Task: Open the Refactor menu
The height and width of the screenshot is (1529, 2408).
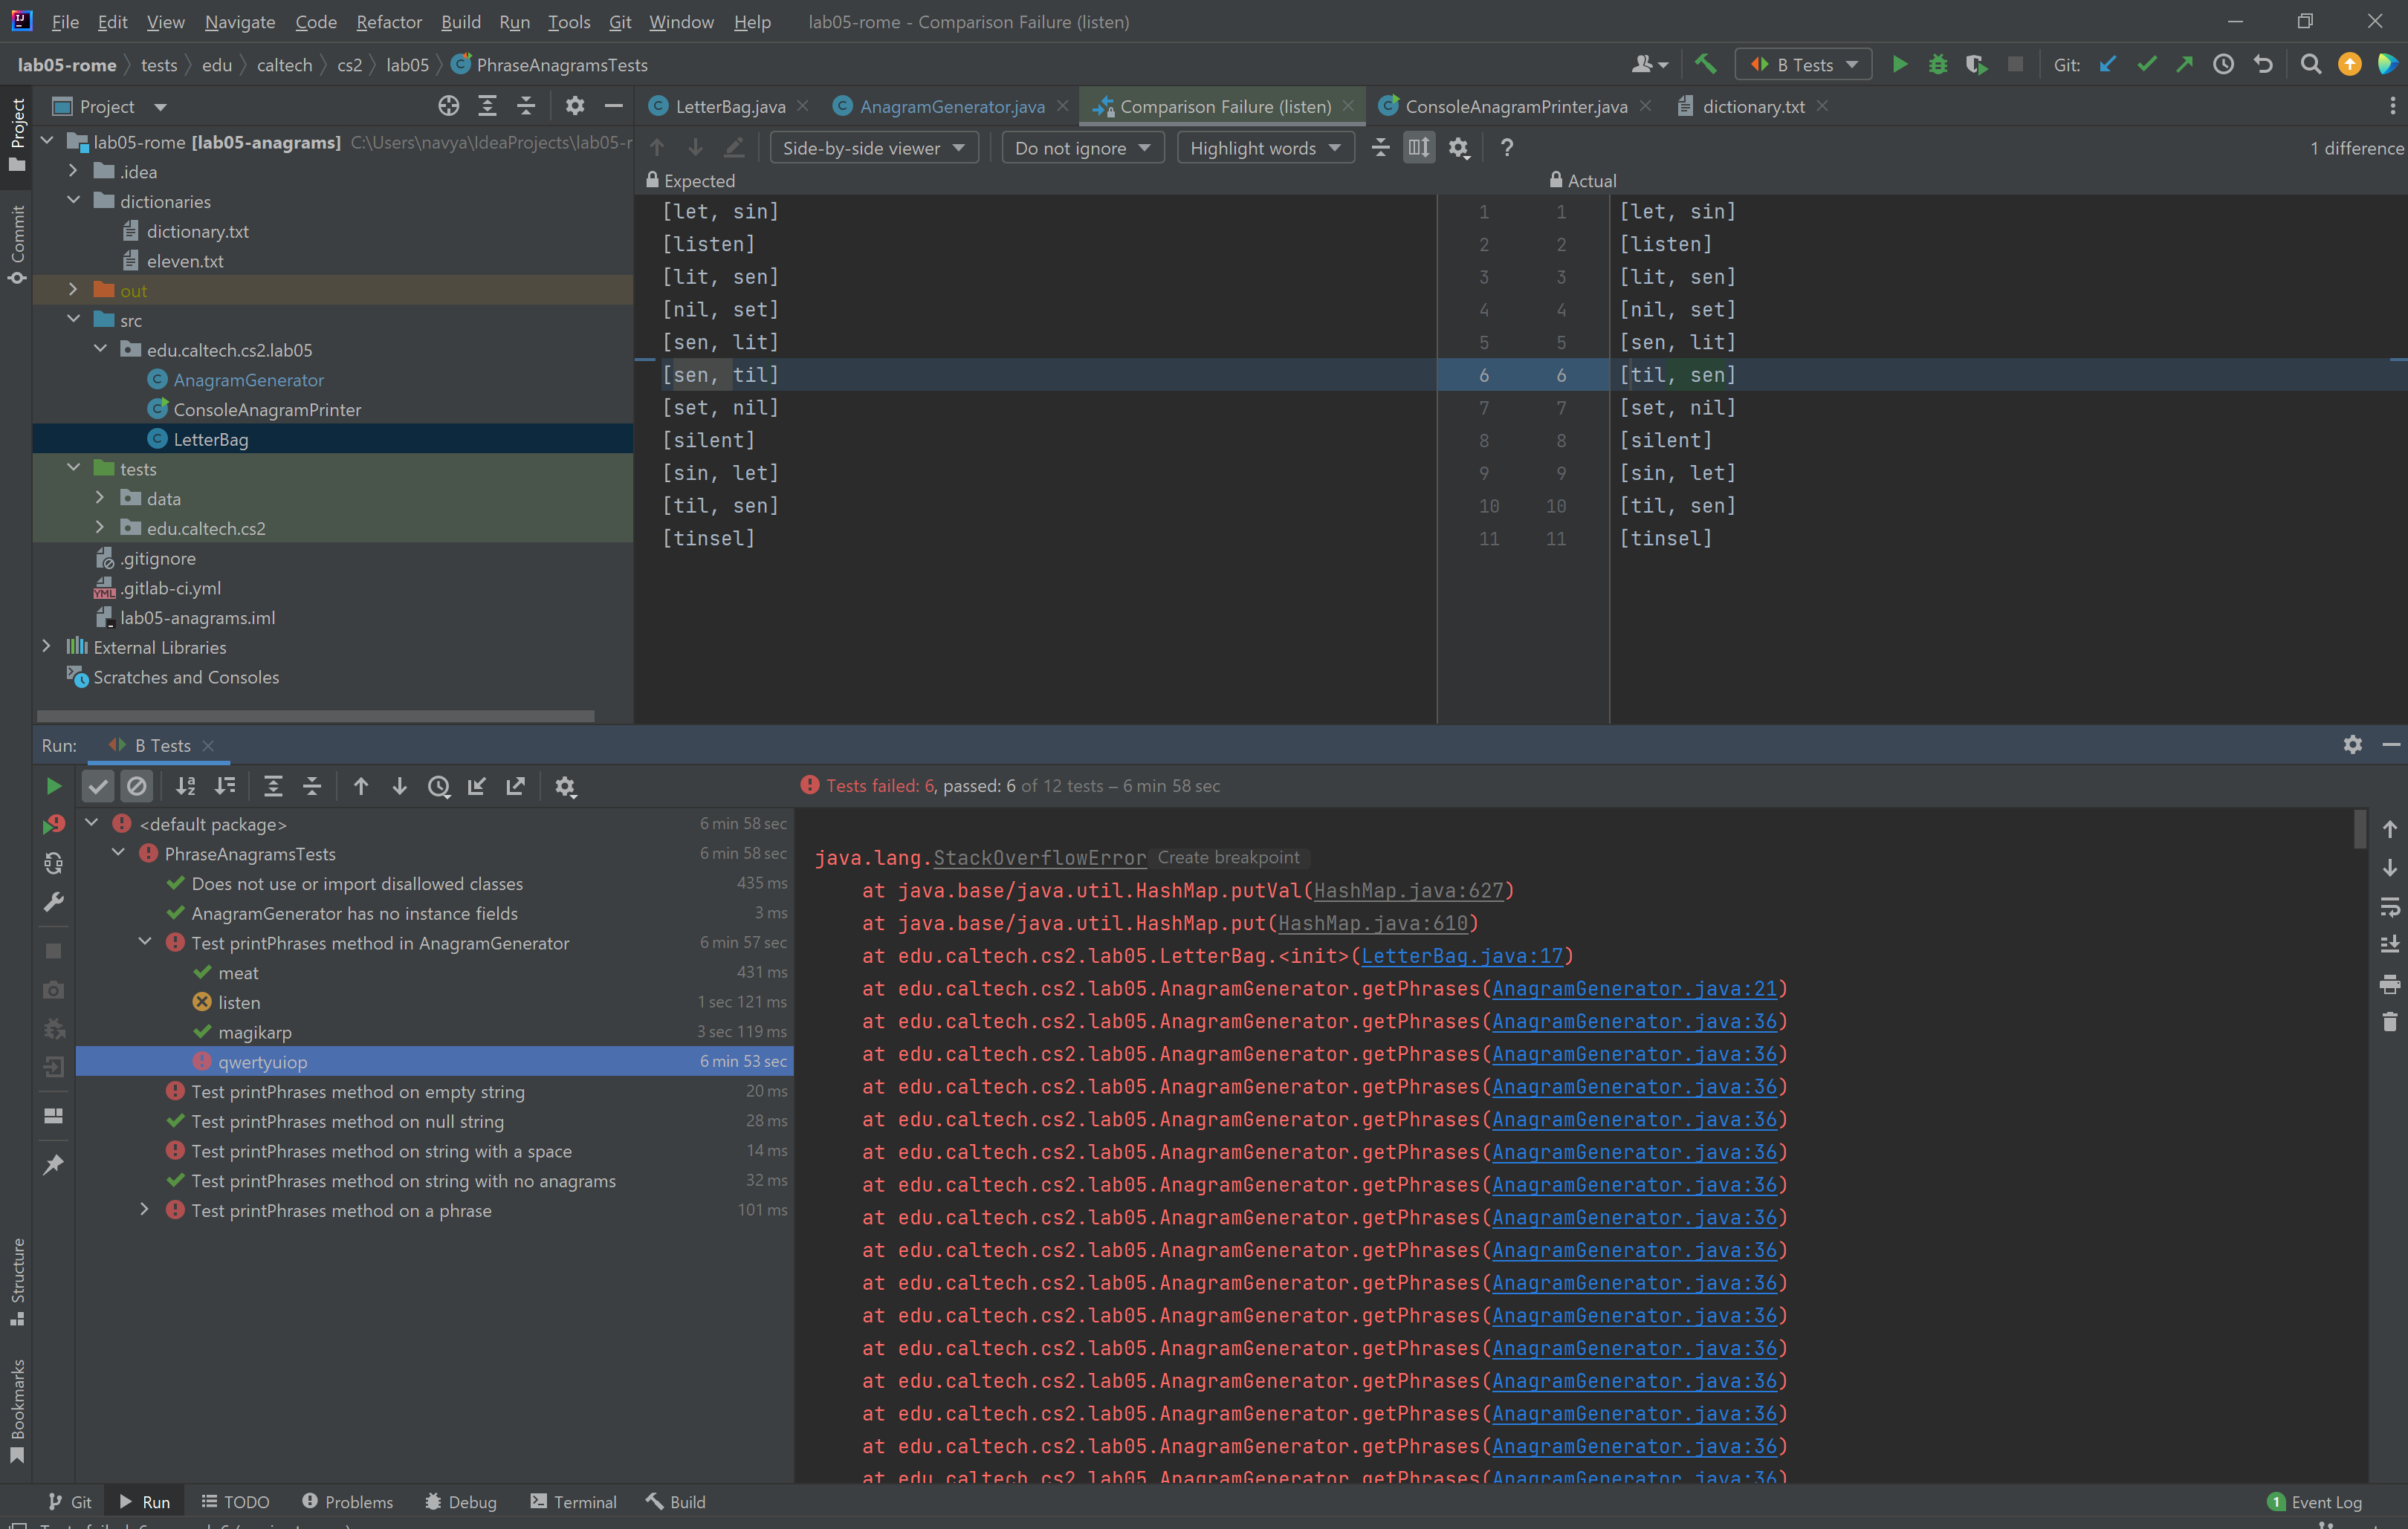Action: point(388,22)
